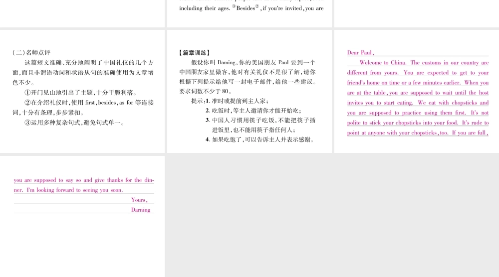Click the paragraph starting 这篇短文准确
The image size is (499, 277).
(83, 72)
